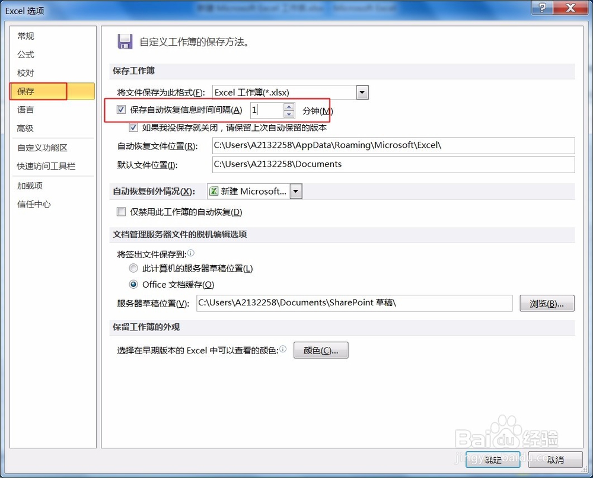Image resolution: width=593 pixels, height=478 pixels.
Task: Open the 自动恢复例外情况 workbook dropdown arrow
Action: [x=296, y=192]
